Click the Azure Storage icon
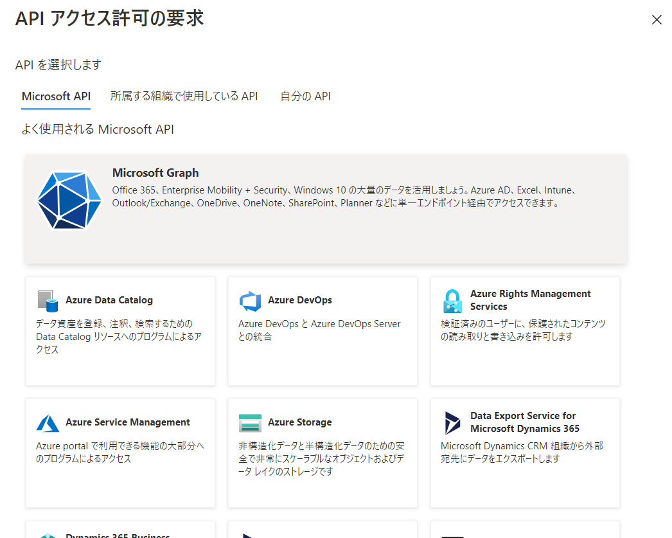 pyautogui.click(x=251, y=423)
